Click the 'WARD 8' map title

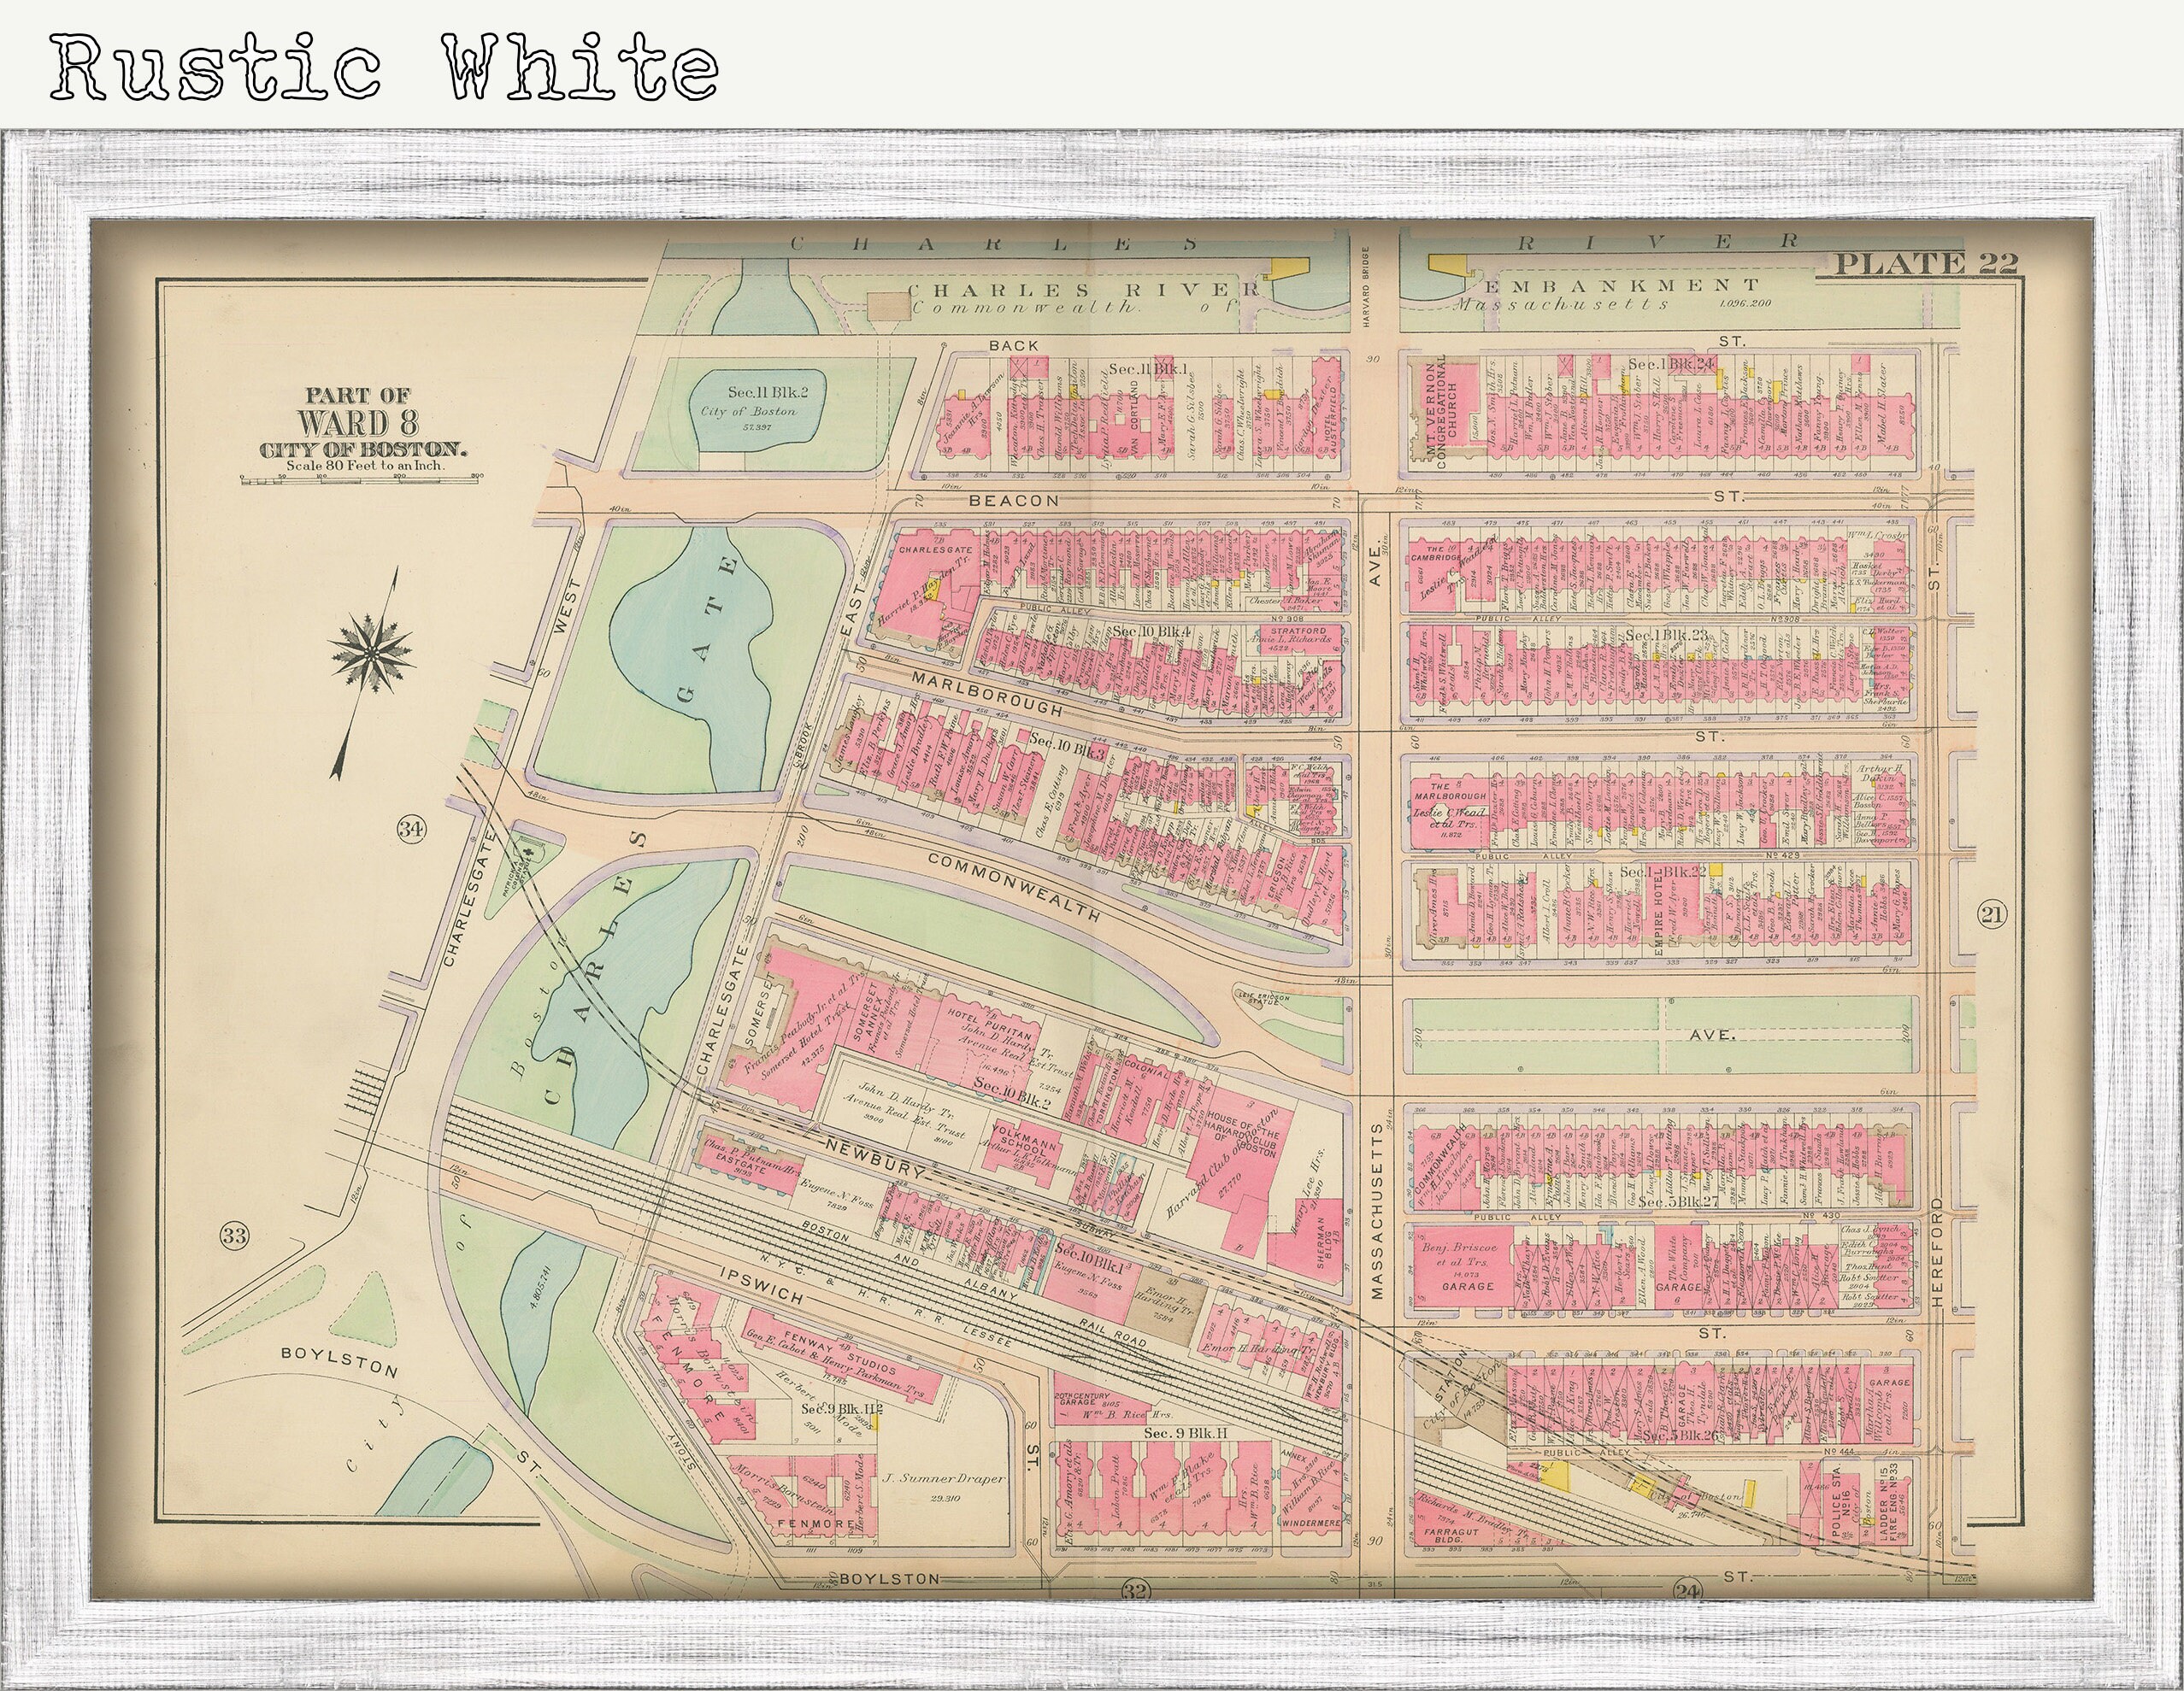point(357,423)
